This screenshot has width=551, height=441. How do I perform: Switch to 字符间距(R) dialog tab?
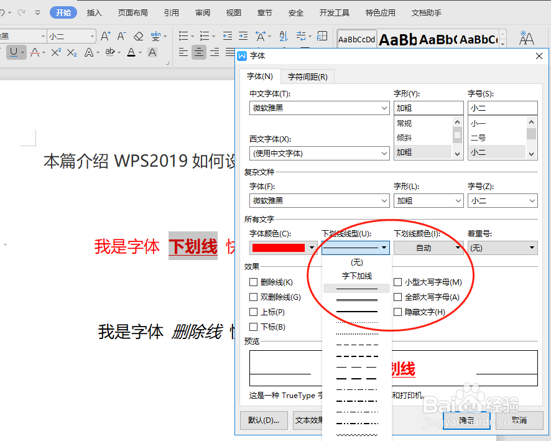point(308,77)
